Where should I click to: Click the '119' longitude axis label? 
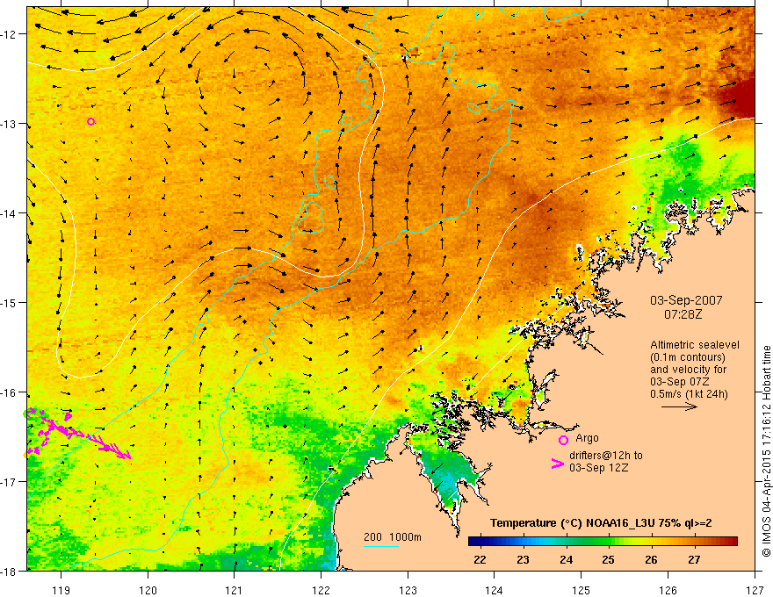point(61,590)
